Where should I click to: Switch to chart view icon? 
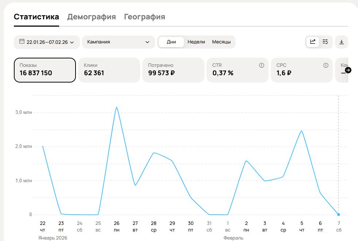(313, 42)
